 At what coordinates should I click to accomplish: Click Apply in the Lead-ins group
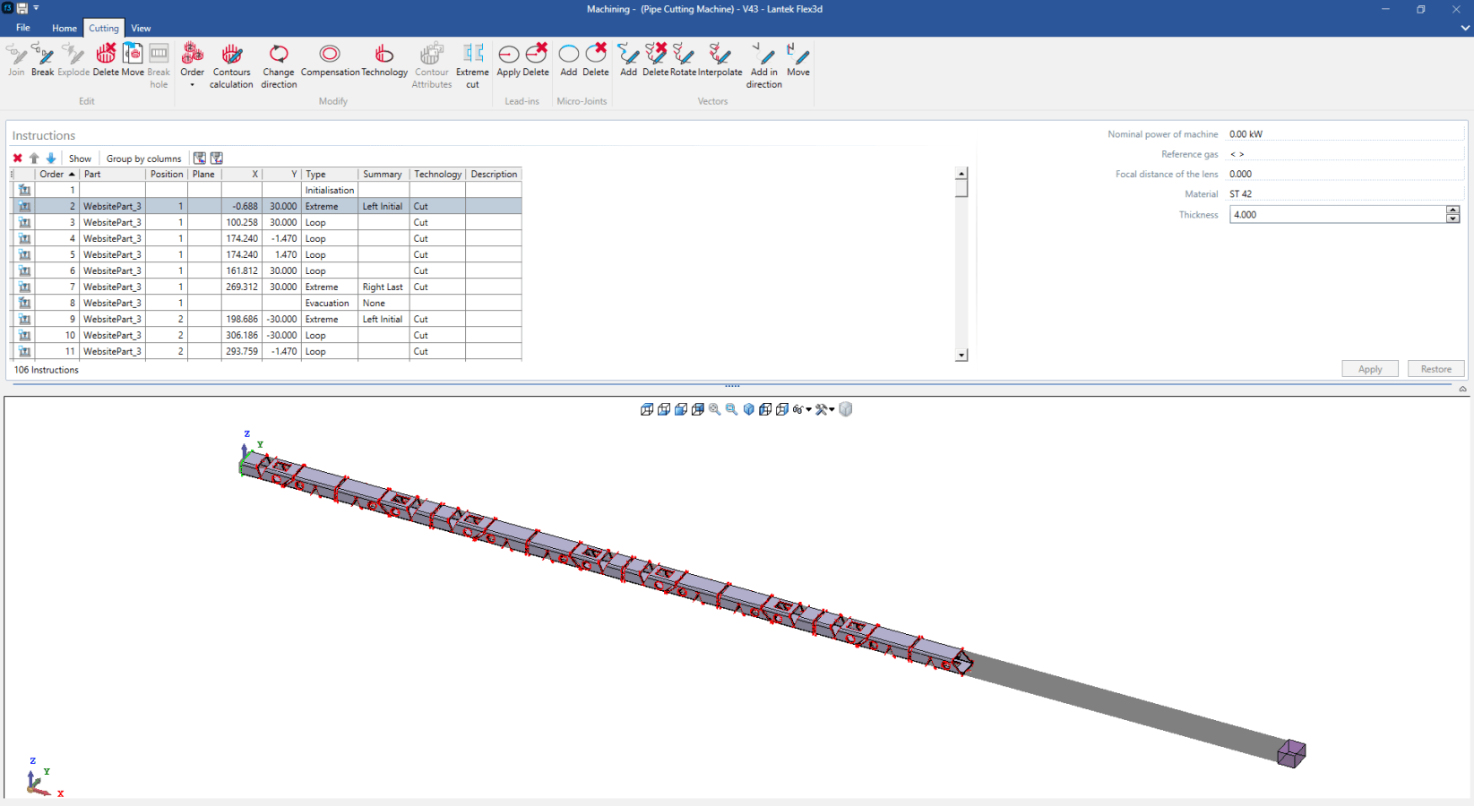[508, 60]
